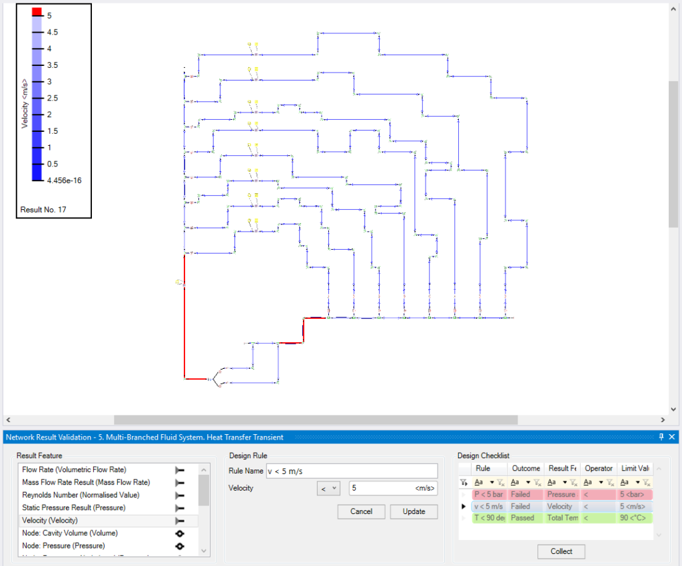Click the node icon next to Node: Pressure
The width and height of the screenshot is (682, 566).
178,545
